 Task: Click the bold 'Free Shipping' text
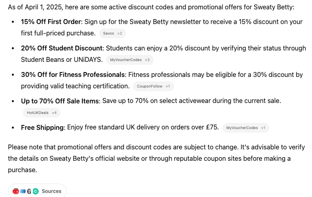[x=42, y=128]
